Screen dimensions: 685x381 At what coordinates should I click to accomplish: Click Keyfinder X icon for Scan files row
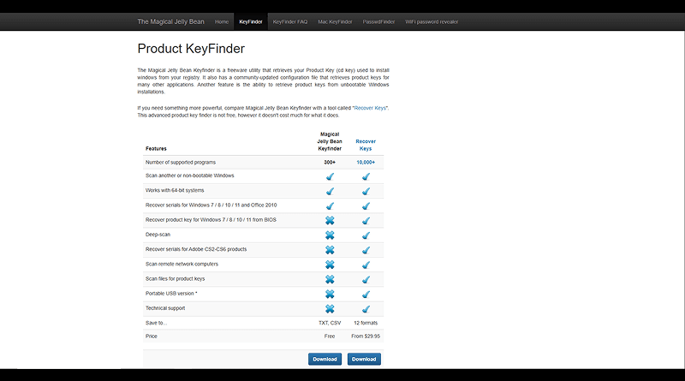330,279
